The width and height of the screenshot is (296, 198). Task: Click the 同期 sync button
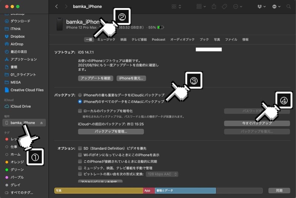tap(279, 191)
